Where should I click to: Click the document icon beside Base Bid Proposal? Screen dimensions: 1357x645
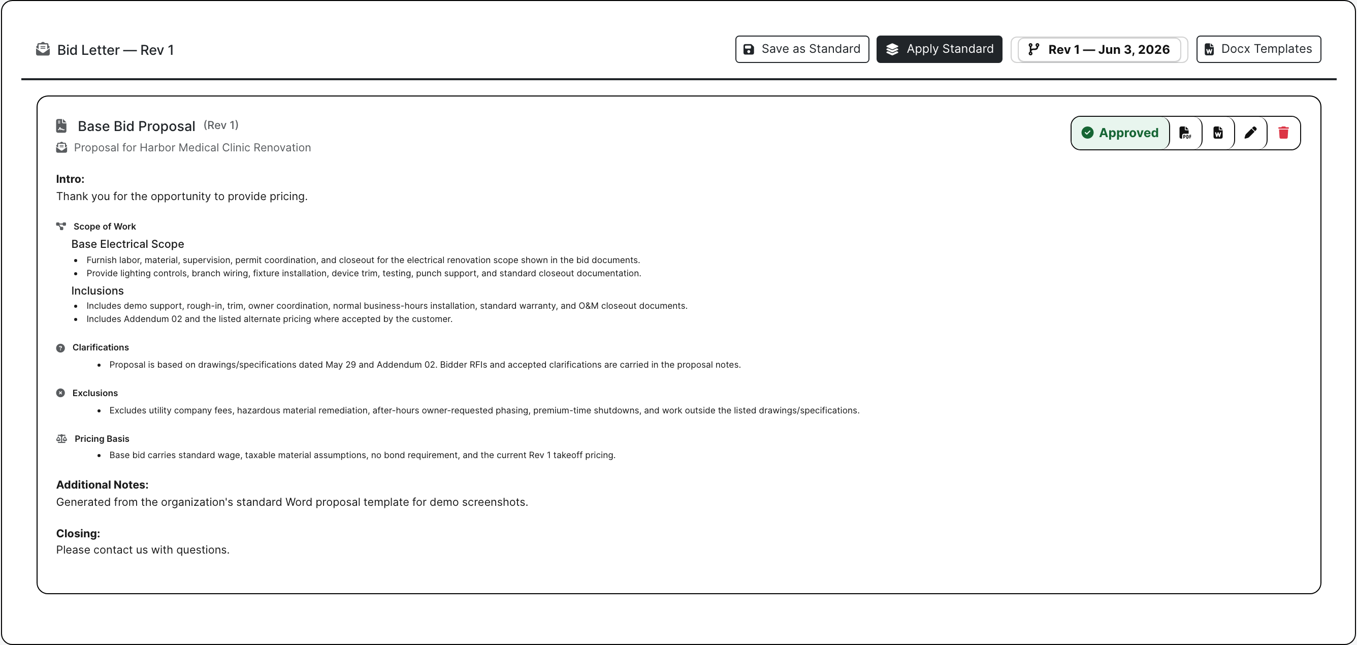click(x=61, y=126)
